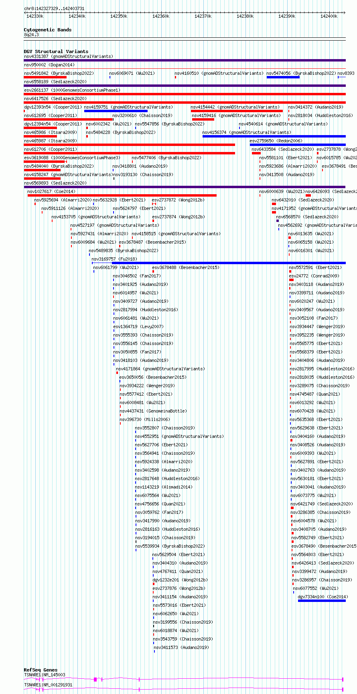357x694 pixels.
Task: Click nsv6568570 (Sedlazeck2020) label
Action: pyautogui.click(x=307, y=217)
